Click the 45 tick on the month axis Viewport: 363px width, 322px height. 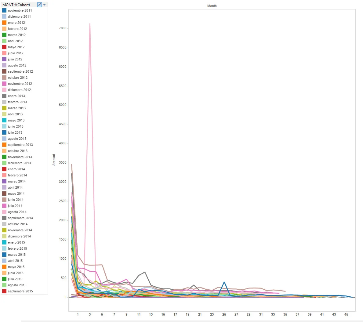tap(346, 314)
